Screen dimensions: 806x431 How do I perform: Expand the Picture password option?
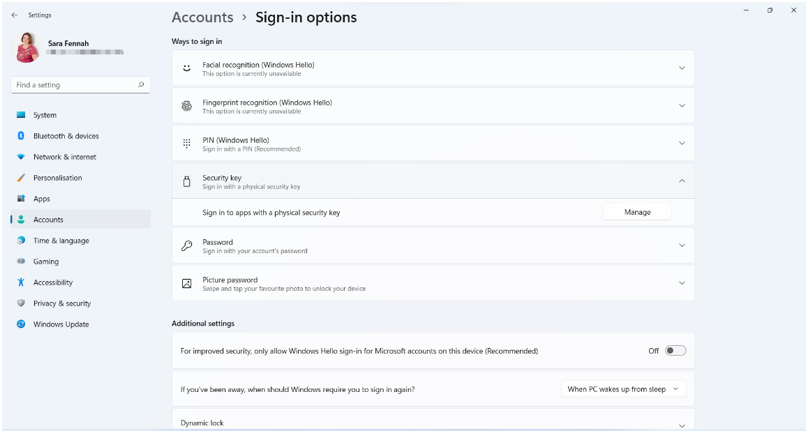coord(682,283)
